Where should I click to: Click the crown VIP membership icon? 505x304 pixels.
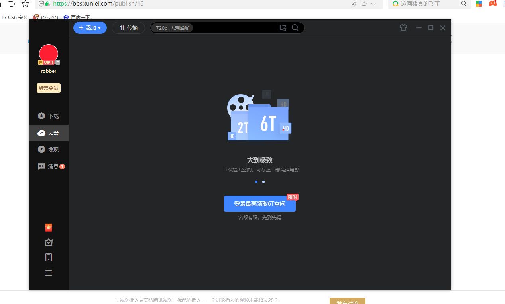click(x=48, y=242)
